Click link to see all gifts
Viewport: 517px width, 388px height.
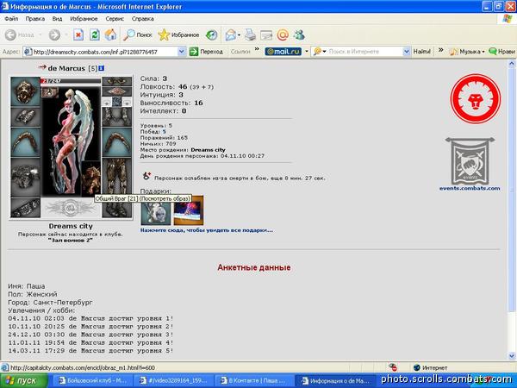(207, 230)
